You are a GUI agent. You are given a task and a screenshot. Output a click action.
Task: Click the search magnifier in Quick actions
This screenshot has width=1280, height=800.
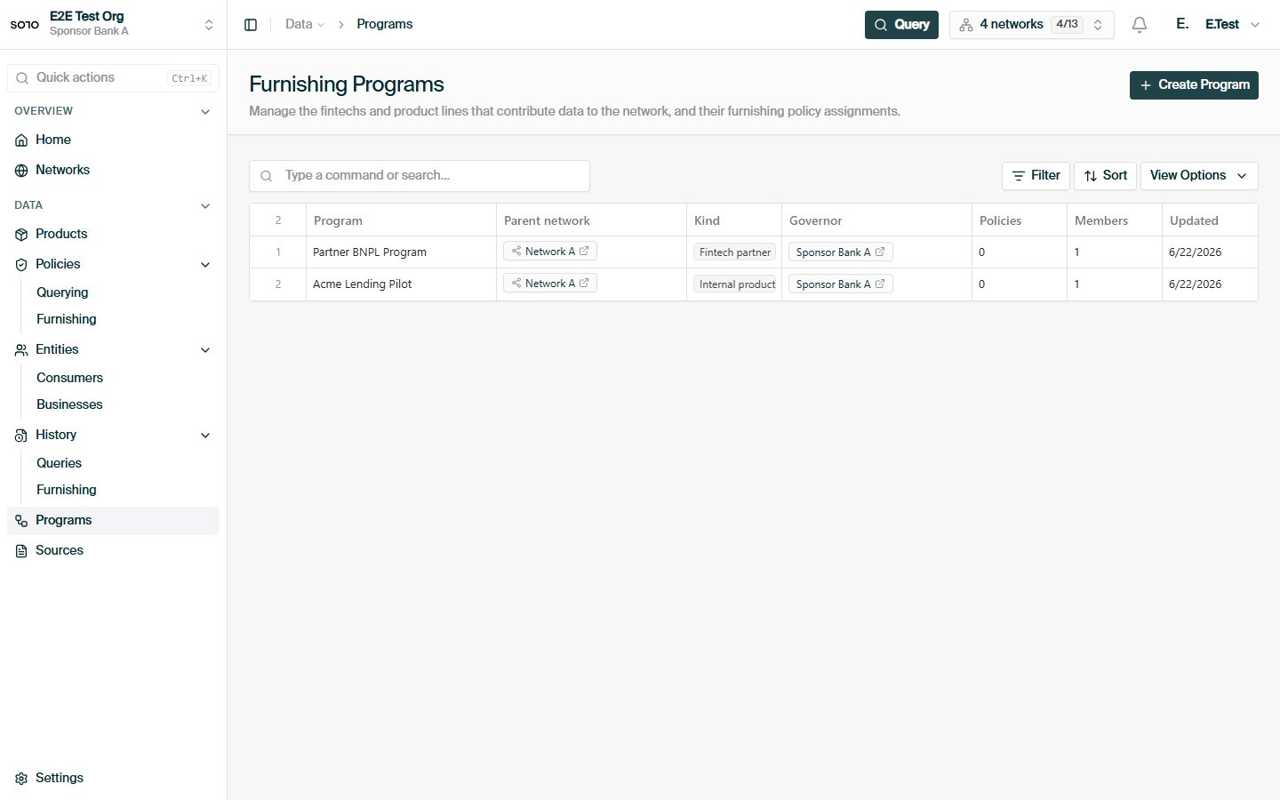(22, 78)
